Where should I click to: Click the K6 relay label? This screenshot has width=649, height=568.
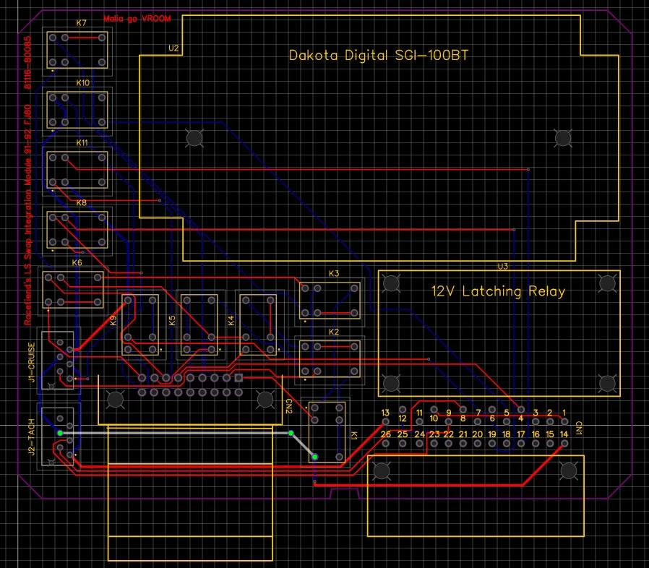(77, 262)
